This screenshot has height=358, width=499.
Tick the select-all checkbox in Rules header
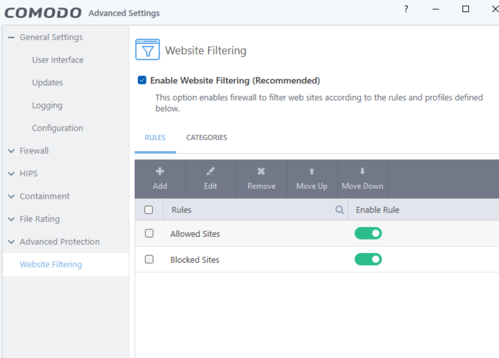[x=149, y=210]
